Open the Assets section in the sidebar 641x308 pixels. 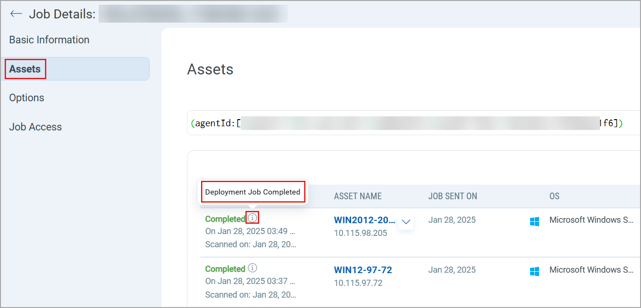[x=25, y=69]
